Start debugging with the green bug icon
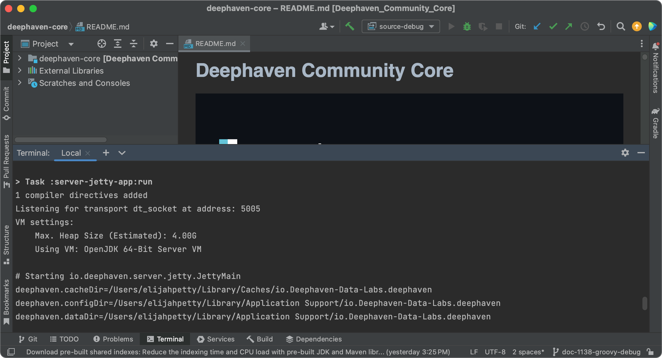 click(467, 27)
